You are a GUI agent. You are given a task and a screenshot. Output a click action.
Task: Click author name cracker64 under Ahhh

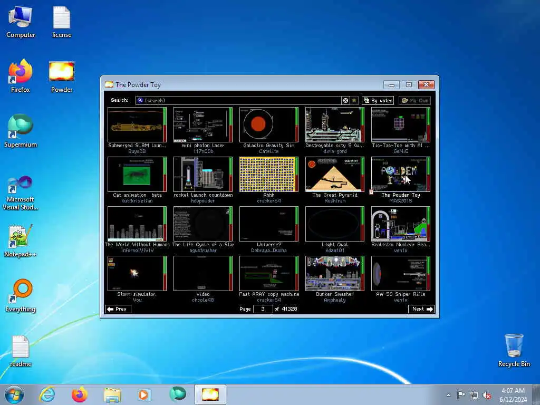[x=268, y=201]
